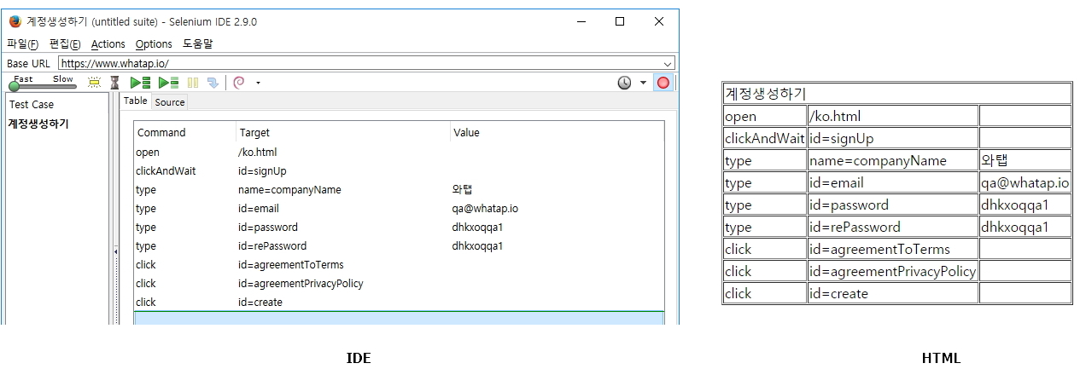Open the Actions menu
The height and width of the screenshot is (369, 1086).
point(108,43)
